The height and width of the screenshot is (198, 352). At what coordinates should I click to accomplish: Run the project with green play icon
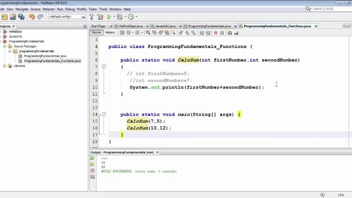pos(109,17)
